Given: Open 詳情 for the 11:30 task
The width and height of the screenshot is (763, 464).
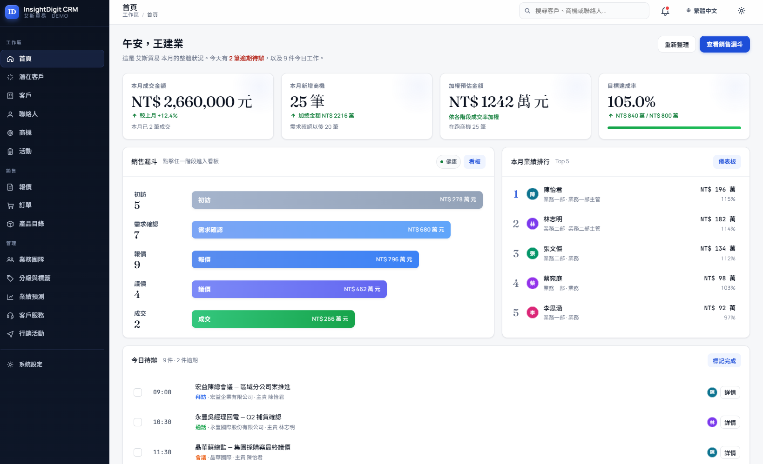Looking at the screenshot, I should coord(730,453).
